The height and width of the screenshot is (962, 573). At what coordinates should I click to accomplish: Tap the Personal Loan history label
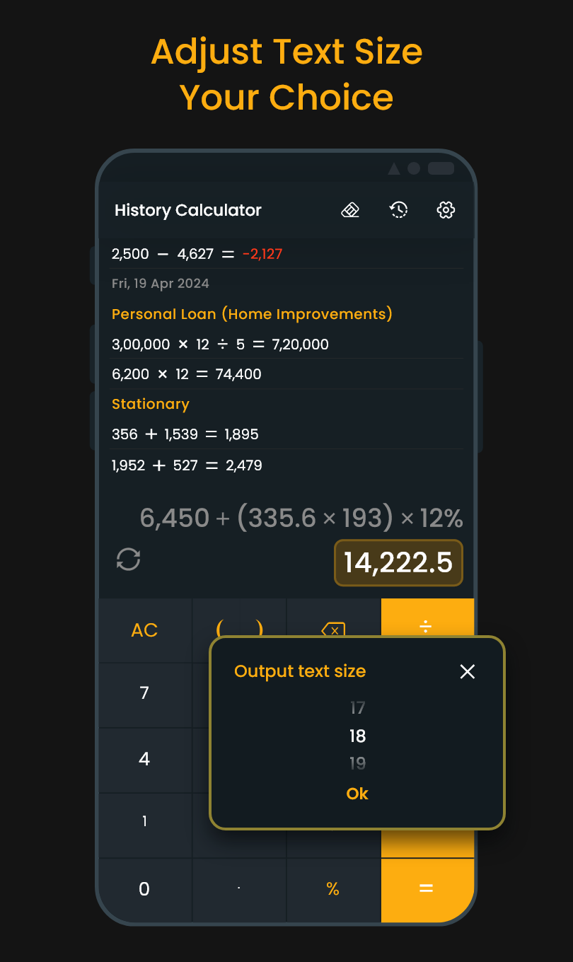pos(252,314)
